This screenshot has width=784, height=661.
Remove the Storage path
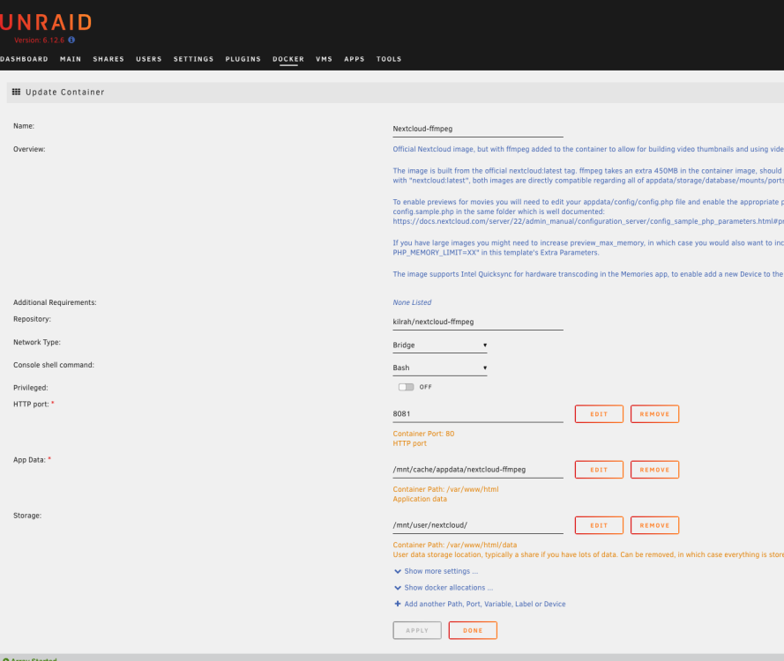click(654, 525)
